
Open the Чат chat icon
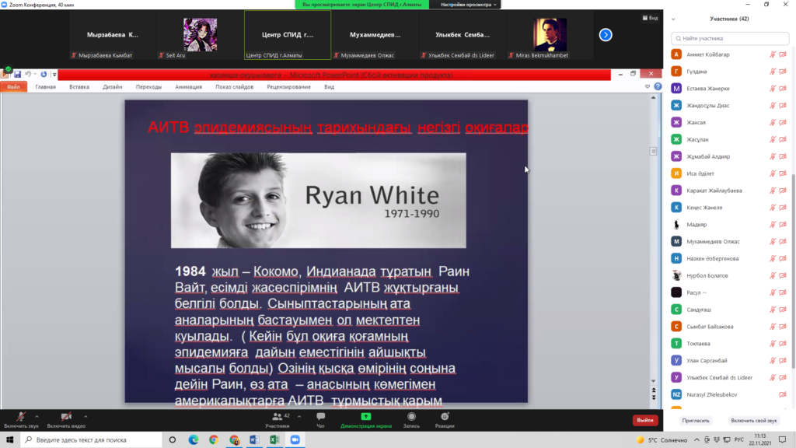pyautogui.click(x=320, y=418)
